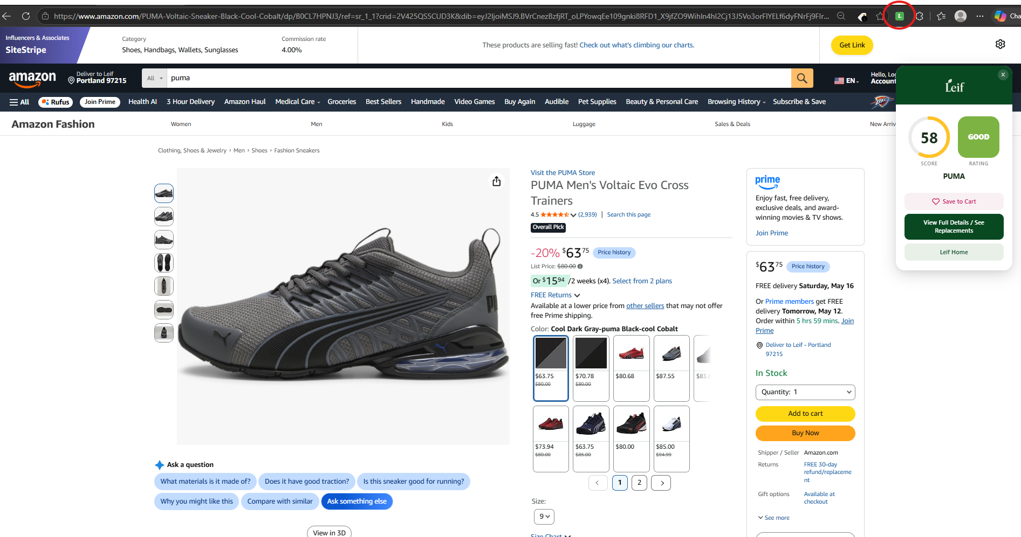
Task: Click View Full Details / See Replacements
Action: pyautogui.click(x=954, y=227)
